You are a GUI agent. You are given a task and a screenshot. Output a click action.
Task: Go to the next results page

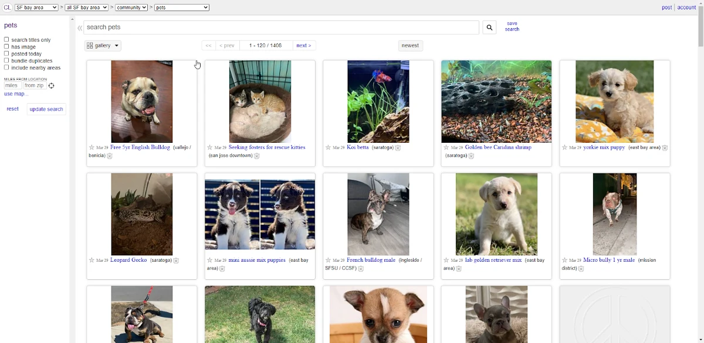point(303,46)
